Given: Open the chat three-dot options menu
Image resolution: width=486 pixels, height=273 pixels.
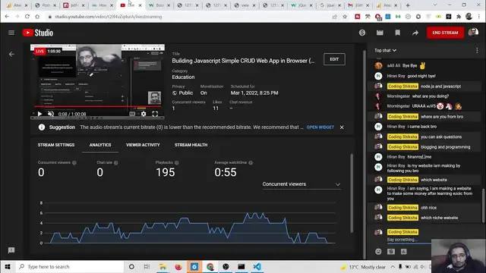Looking at the screenshot, I should pos(477,50).
